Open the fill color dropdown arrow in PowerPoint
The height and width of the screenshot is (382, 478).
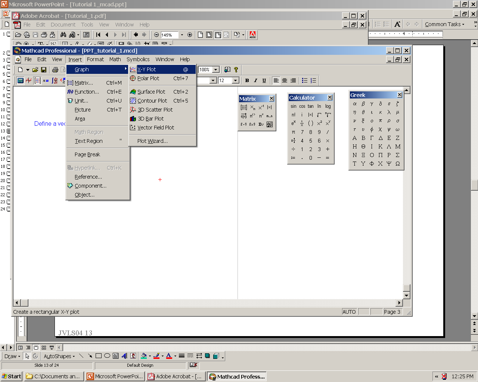[150, 356]
